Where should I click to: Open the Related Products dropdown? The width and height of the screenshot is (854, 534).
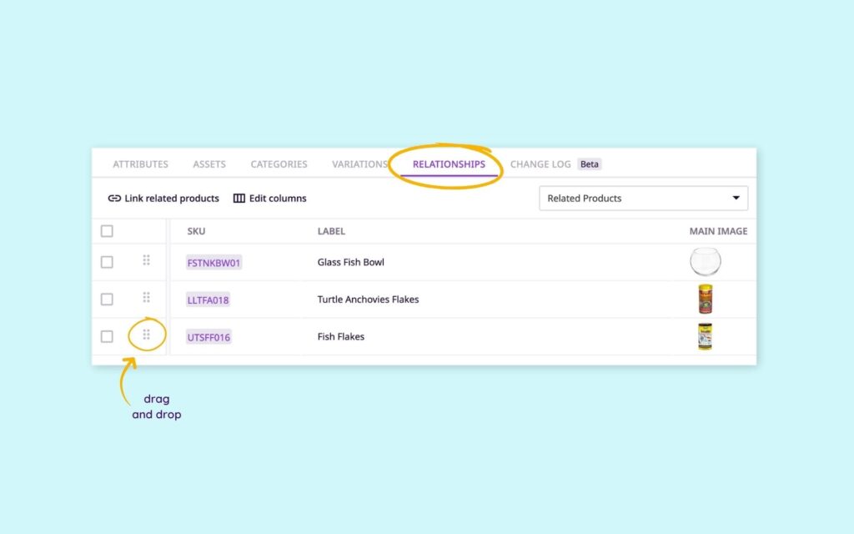coord(643,199)
